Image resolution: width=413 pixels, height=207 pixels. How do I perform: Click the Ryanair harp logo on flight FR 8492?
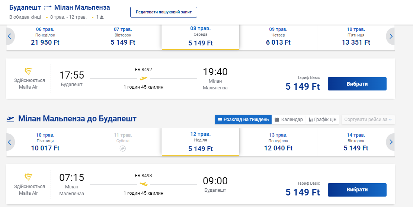(x=29, y=71)
